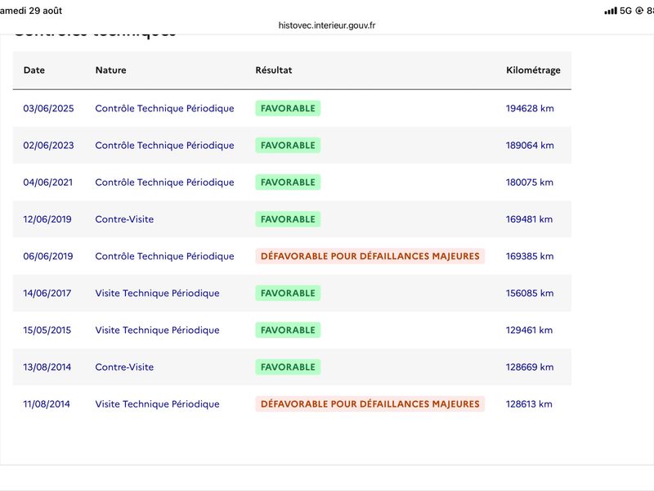Tap the histovec.interieur.gouv.fr address bar
The image size is (654, 491).
coord(326,25)
